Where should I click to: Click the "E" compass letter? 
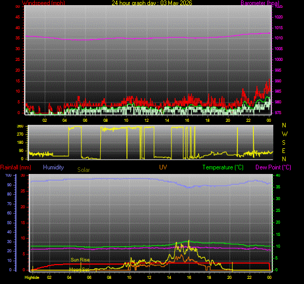coord(284,151)
